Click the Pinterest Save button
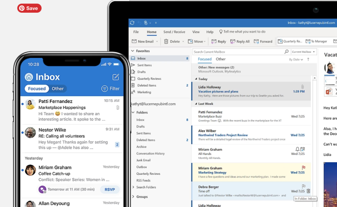This screenshot has height=207, width=337. click(30, 8)
